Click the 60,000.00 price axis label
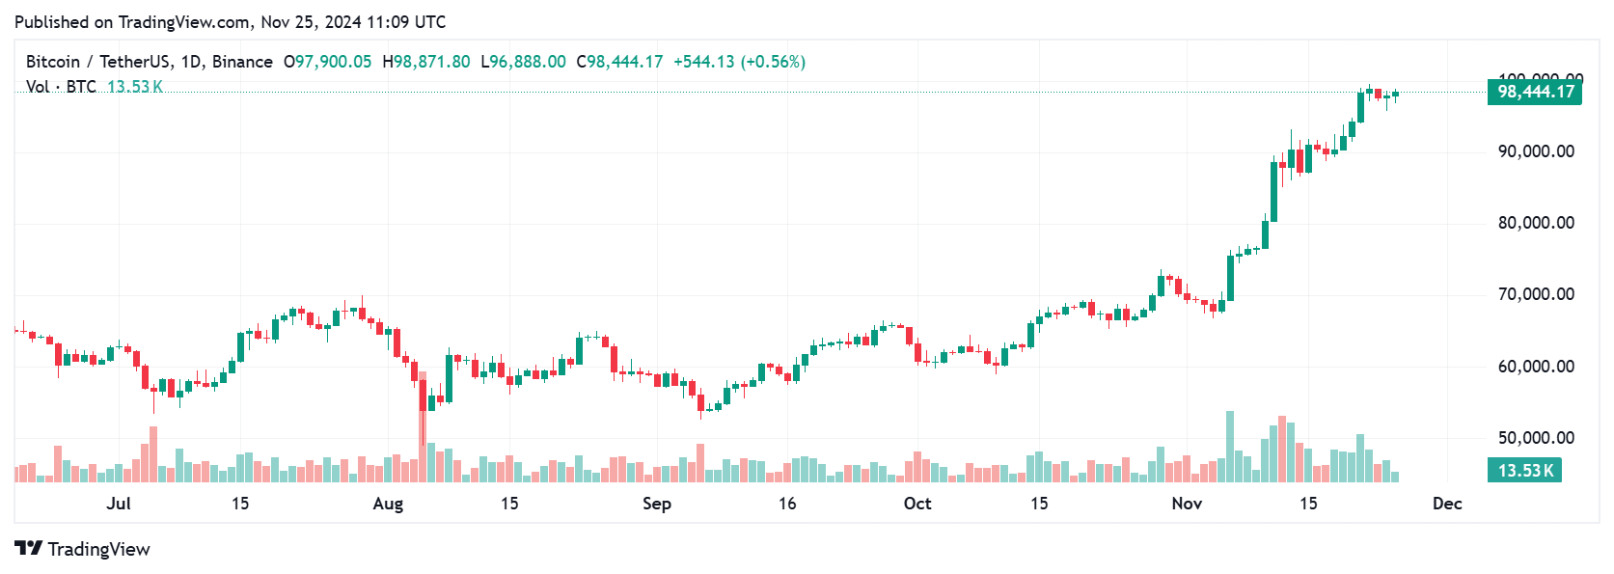 coord(1536,367)
